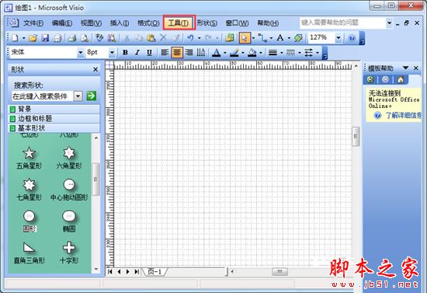Open the 工具(T) menu
427x293 pixels.
[179, 23]
